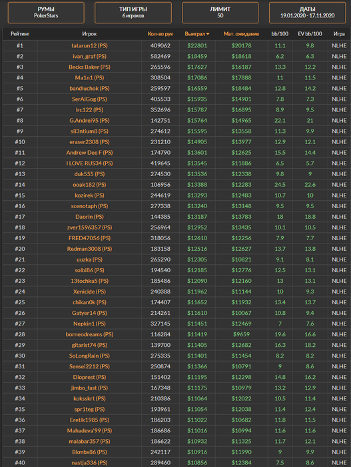Screen dimensions: 351x467
Task: Sort by Кол-во рук column header
Action: (161, 34)
